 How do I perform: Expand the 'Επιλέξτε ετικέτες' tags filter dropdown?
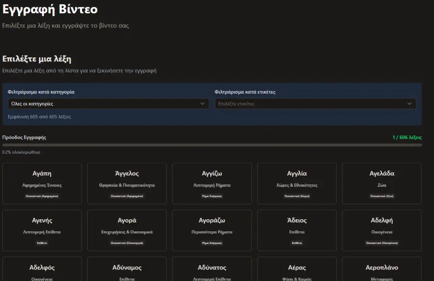(315, 104)
